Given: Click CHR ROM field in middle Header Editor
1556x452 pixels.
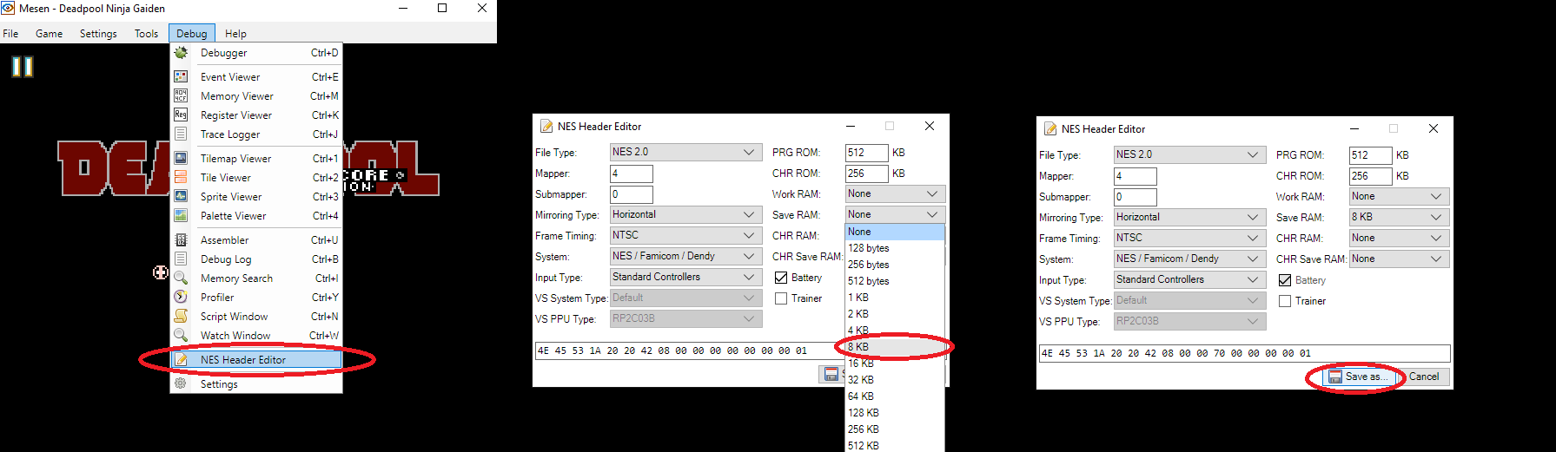Looking at the screenshot, I should 866,174.
